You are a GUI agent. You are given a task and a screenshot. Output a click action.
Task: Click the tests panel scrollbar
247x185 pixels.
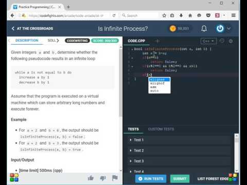coord(237,140)
